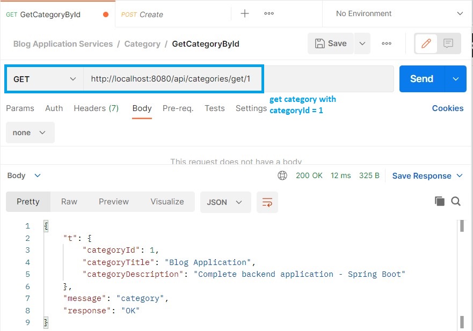Select the Raw response view

tap(69, 202)
